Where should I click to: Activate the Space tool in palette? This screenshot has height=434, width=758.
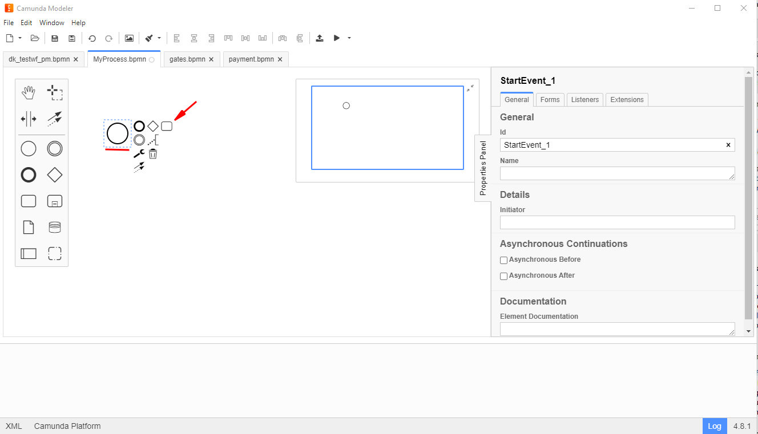(x=29, y=119)
